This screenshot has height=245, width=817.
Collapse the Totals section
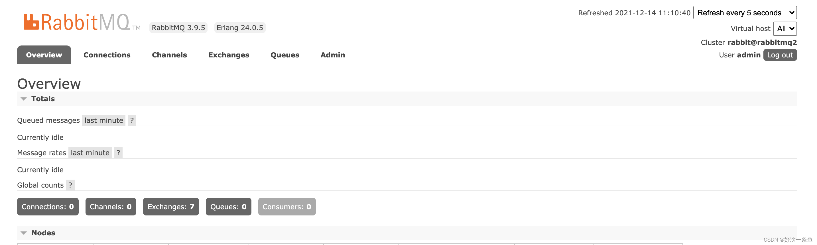click(37, 99)
